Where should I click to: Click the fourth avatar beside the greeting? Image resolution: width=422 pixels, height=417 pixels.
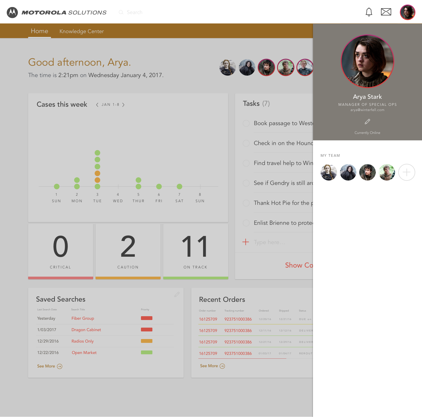point(286,67)
